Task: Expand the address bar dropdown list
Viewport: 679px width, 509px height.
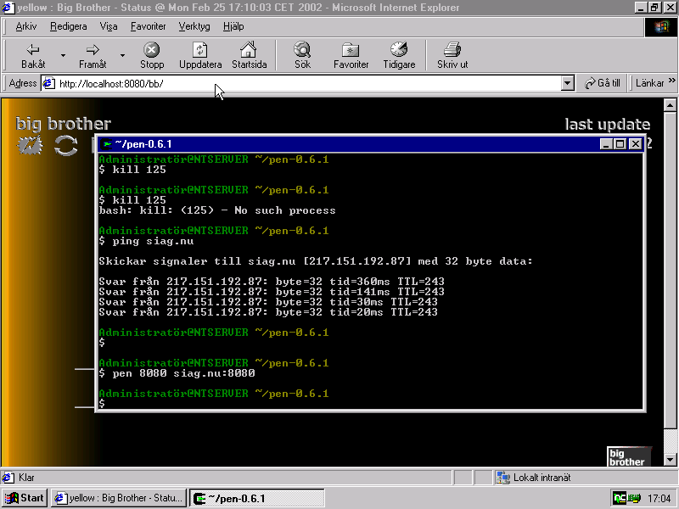Action: [567, 83]
